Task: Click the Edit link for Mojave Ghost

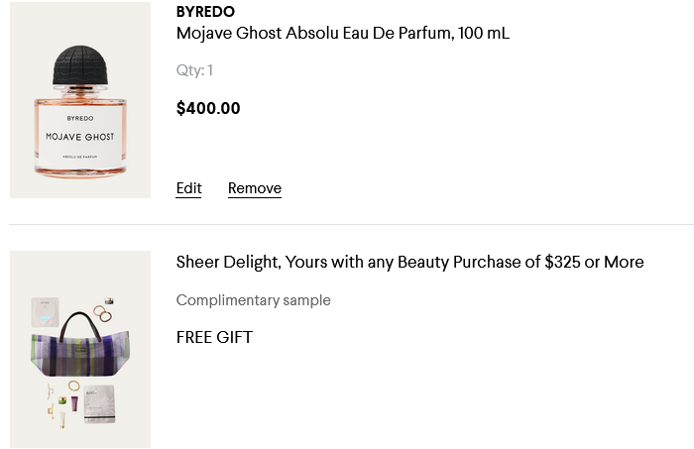Action: click(188, 188)
